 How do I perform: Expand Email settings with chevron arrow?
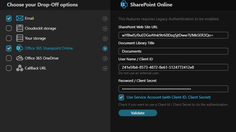105,19
